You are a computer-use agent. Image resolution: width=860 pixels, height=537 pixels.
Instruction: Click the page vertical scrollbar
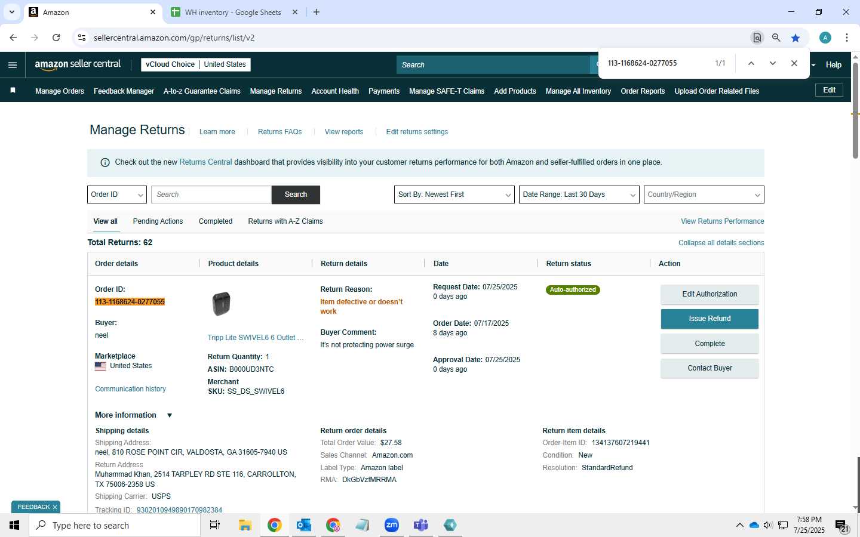click(x=855, y=110)
